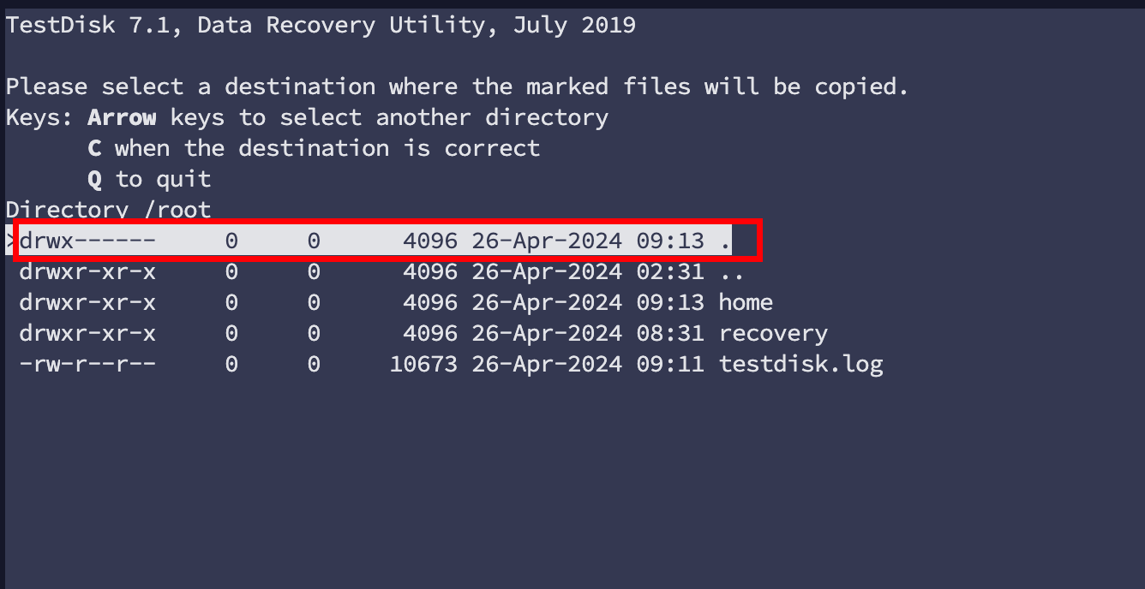Click the highlighted "." current directory name

point(725,241)
